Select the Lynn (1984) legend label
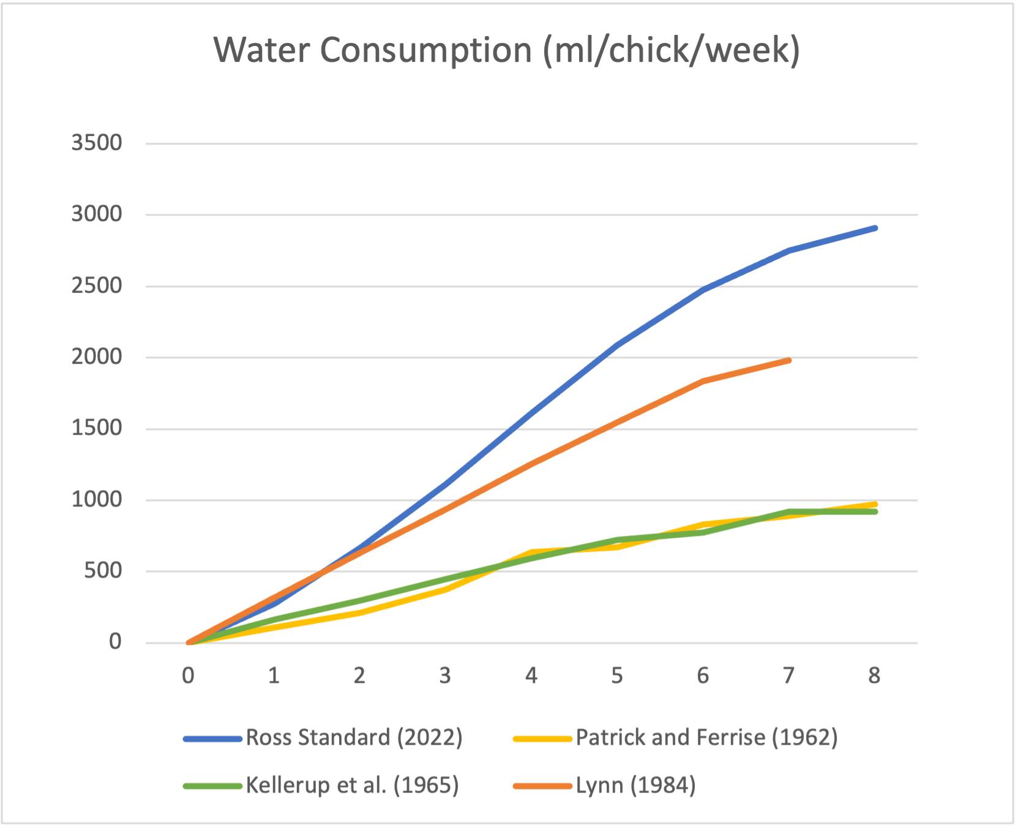The width and height of the screenshot is (1018, 828). click(x=635, y=785)
